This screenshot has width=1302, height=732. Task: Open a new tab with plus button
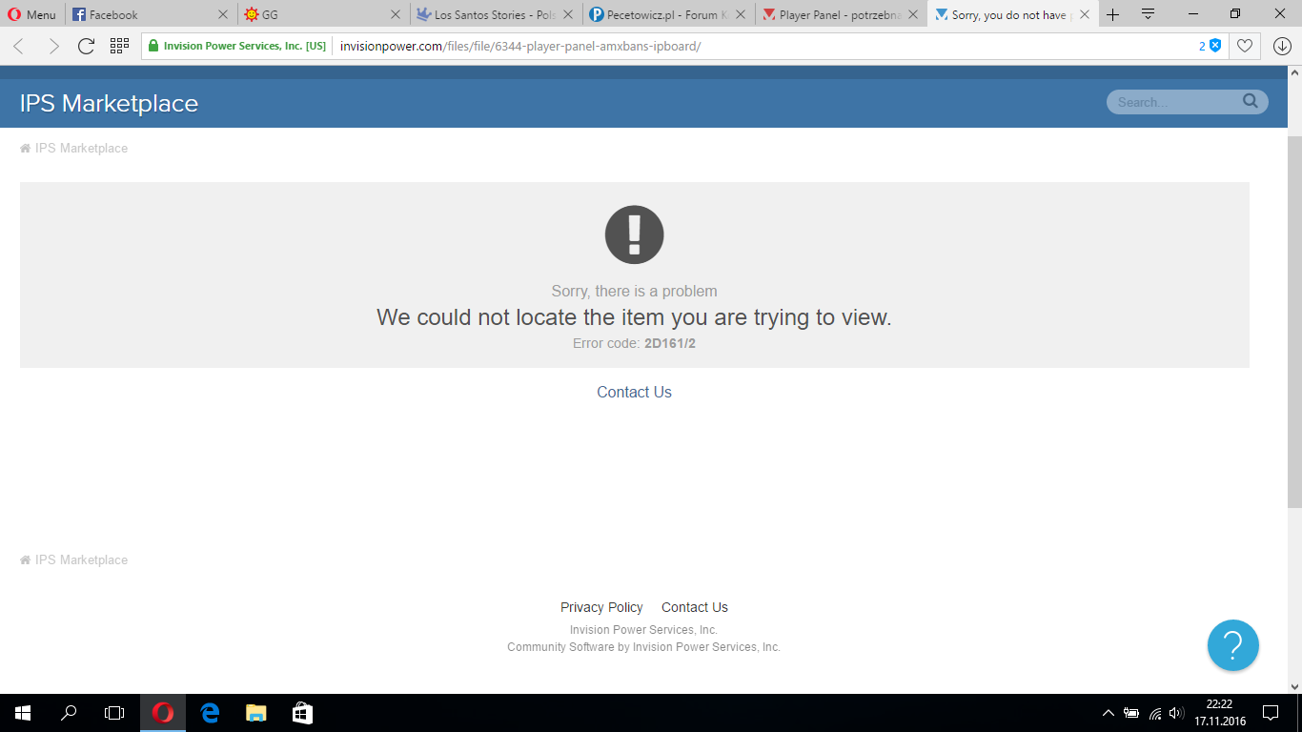1112,14
